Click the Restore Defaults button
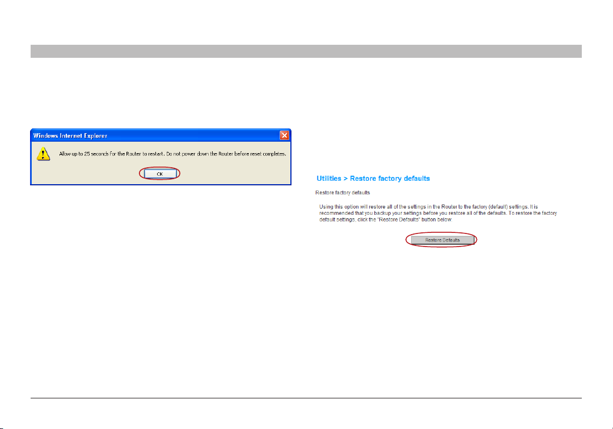The width and height of the screenshot is (613, 429). coord(442,240)
